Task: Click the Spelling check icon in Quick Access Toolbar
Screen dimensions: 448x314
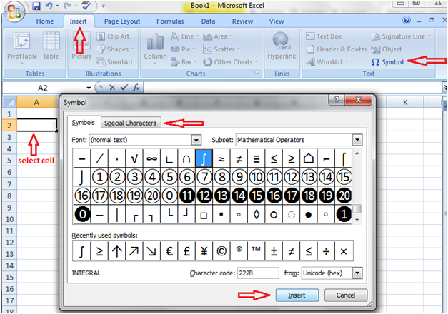Action: 86,5
